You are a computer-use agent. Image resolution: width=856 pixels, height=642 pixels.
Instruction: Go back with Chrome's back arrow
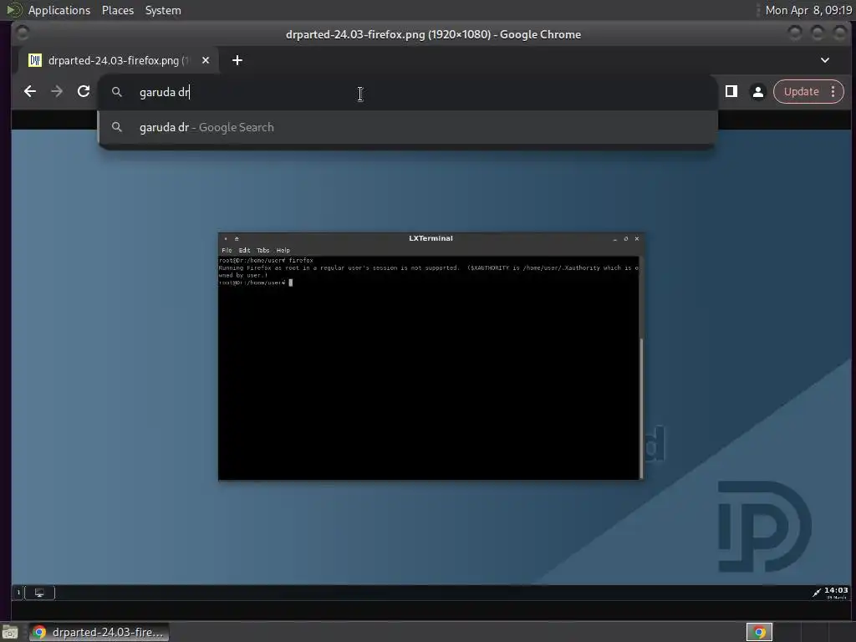tap(30, 92)
